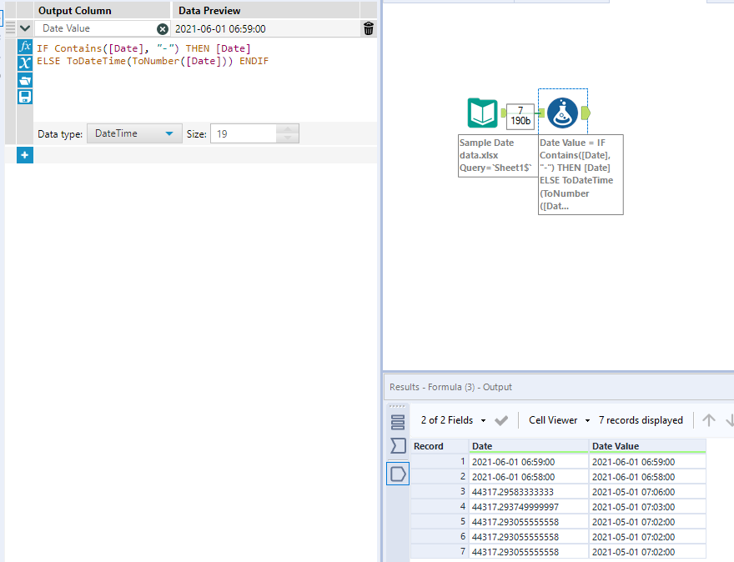Open the Data type DateTime dropdown
Image resolution: width=734 pixels, height=562 pixels.
pyautogui.click(x=134, y=133)
